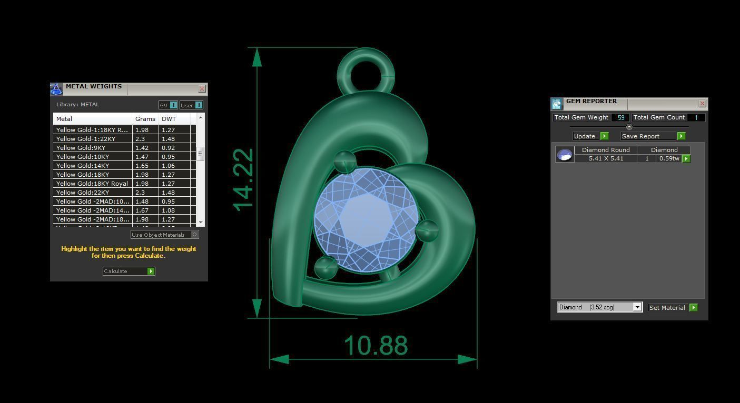Select the Yellow Gold -2MAD:10... row

tap(124, 201)
